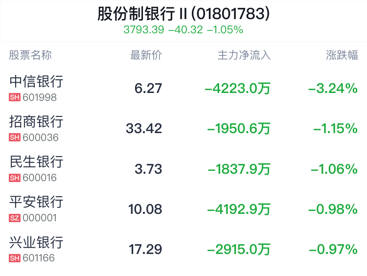Sort by the 最新价 column header
This screenshot has width=367, height=276.
point(146,55)
